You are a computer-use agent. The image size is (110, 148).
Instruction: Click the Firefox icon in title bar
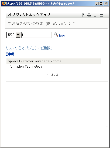(4, 4)
